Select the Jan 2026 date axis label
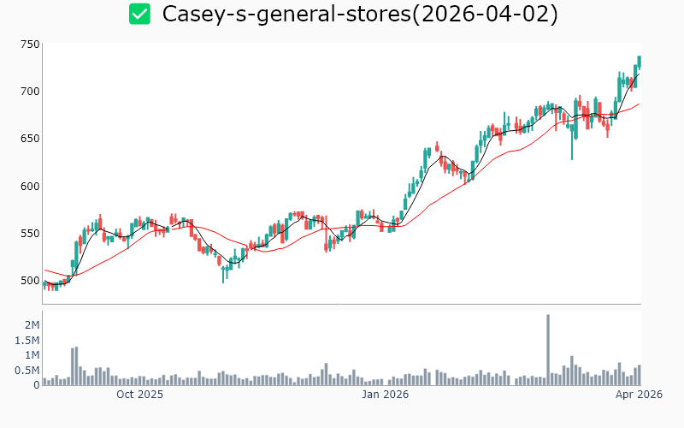684x428 pixels. [385, 395]
